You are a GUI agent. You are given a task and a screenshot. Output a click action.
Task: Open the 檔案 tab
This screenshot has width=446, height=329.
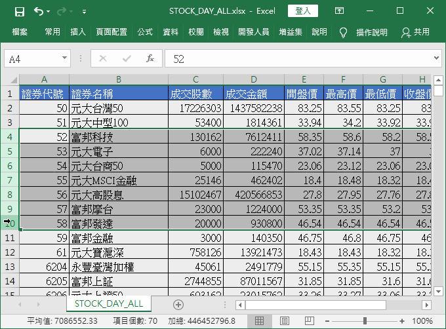[20, 32]
